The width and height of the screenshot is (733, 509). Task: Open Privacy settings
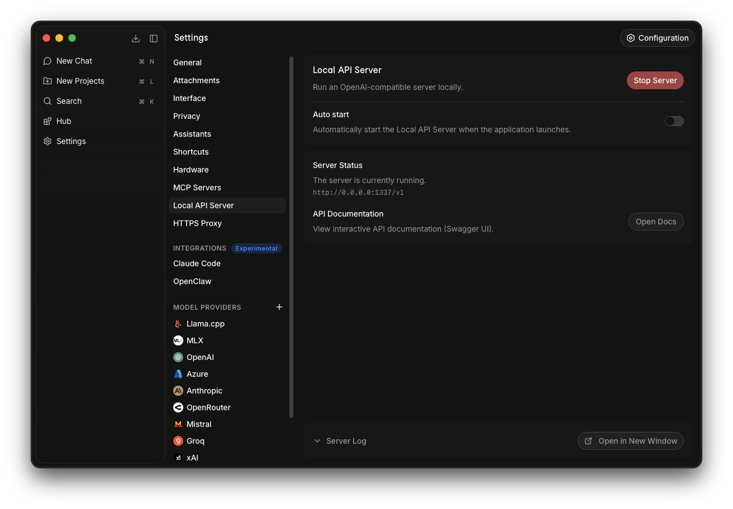(x=227, y=116)
